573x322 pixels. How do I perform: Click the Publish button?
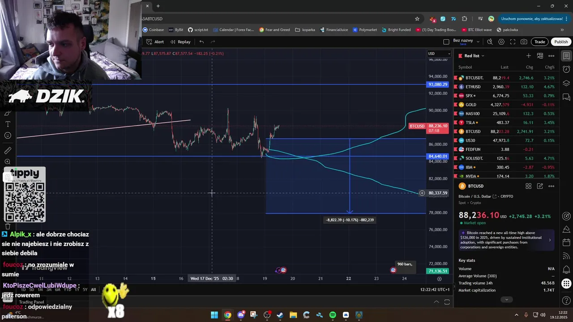coord(561,42)
